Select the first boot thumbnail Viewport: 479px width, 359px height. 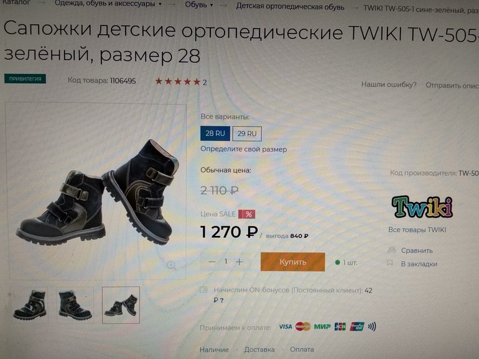[30, 305]
